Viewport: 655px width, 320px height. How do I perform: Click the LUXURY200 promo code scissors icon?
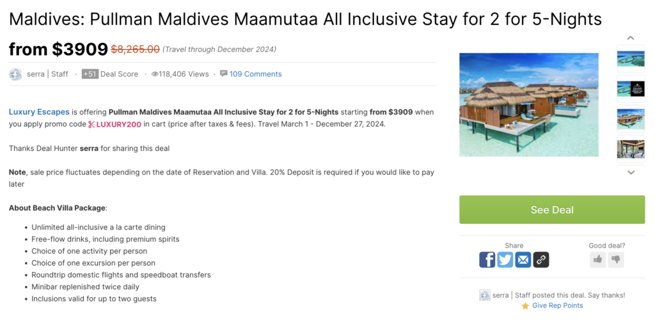pyautogui.click(x=91, y=125)
